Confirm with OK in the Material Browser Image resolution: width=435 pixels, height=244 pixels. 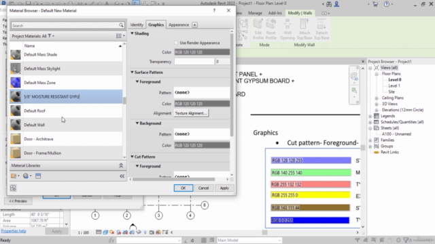click(x=184, y=188)
